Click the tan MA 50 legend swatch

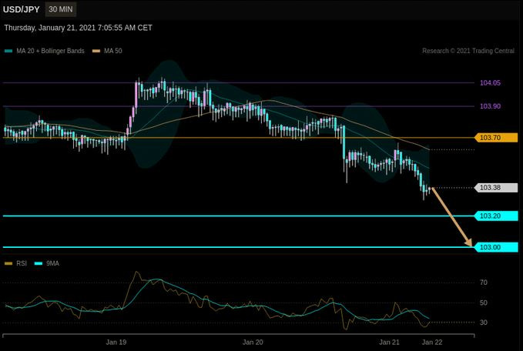tap(96, 51)
